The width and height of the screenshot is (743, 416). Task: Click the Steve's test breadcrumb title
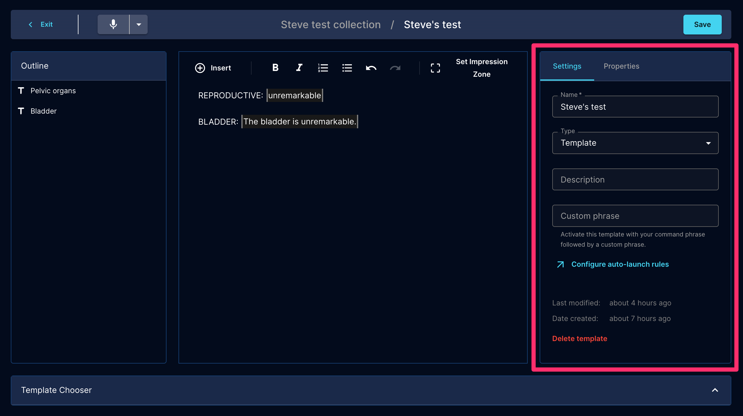(432, 25)
